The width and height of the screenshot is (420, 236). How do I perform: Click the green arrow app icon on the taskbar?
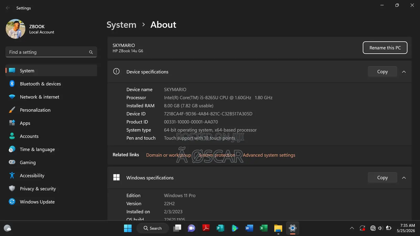coord(235,228)
